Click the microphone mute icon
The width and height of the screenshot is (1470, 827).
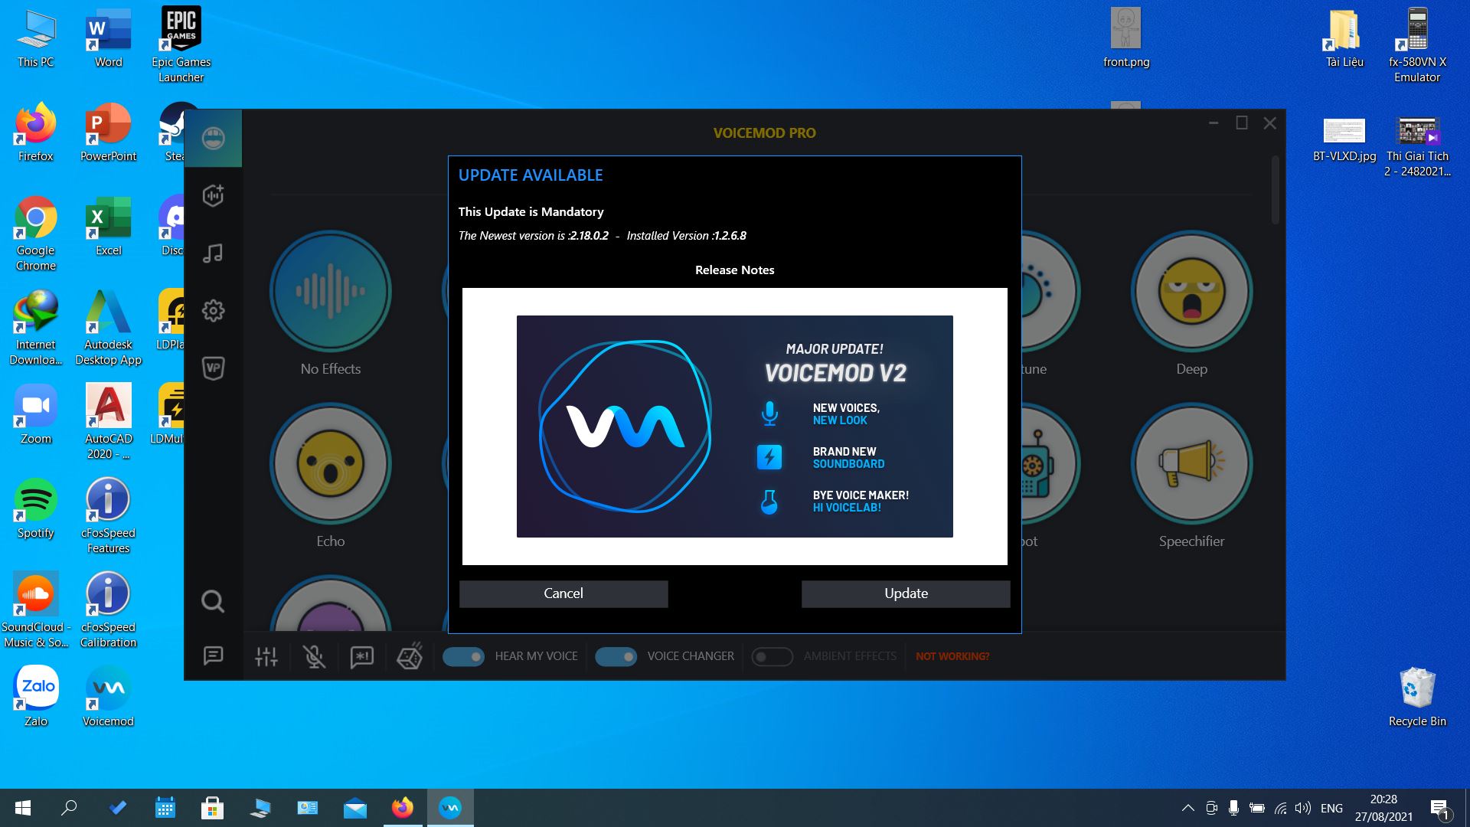[314, 656]
